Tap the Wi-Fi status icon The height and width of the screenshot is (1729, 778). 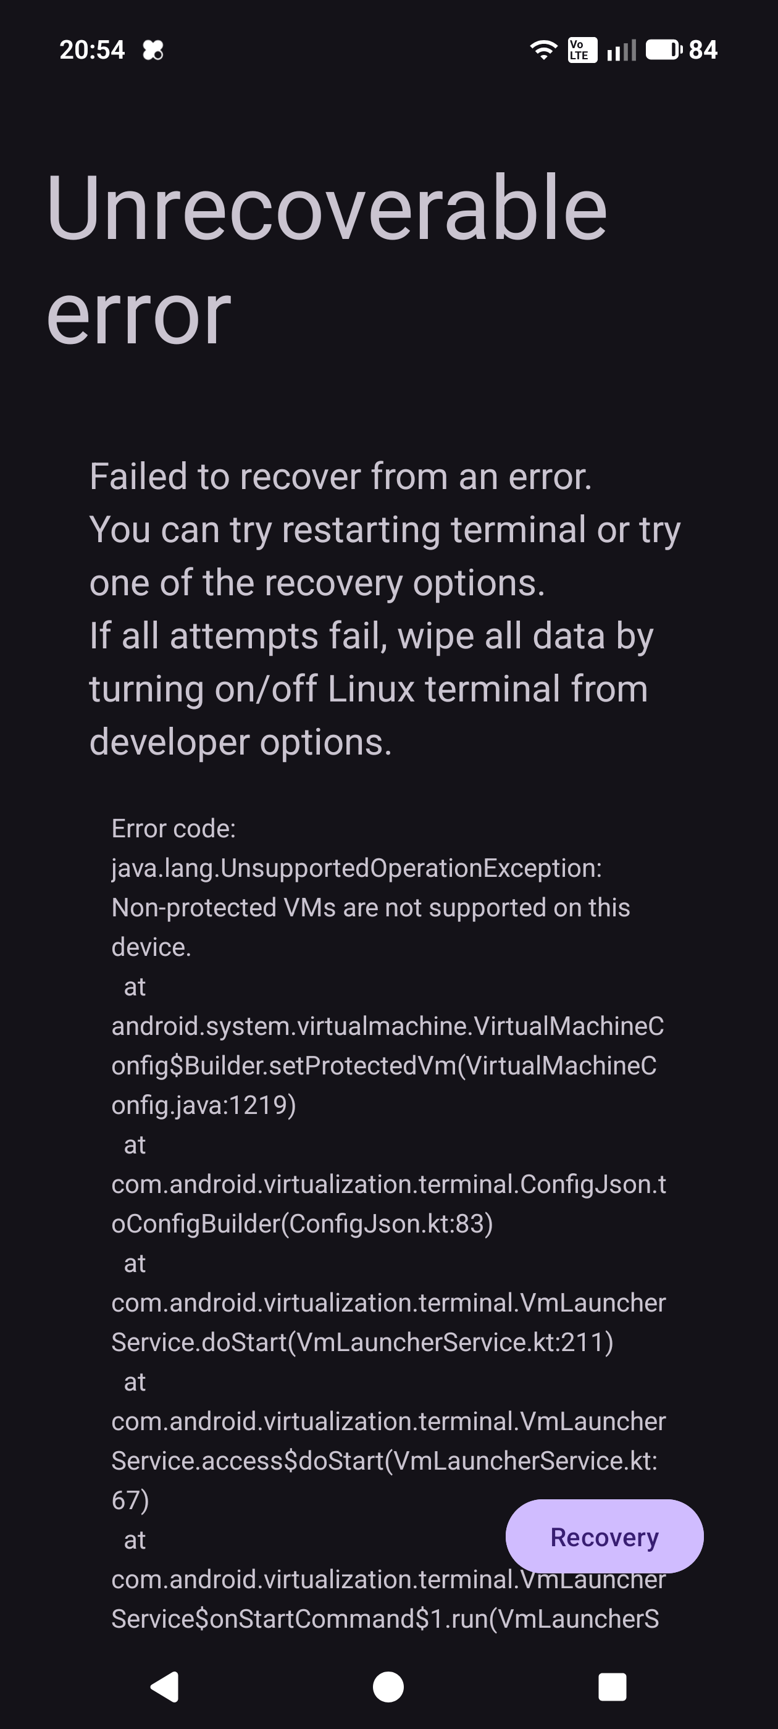(x=544, y=49)
